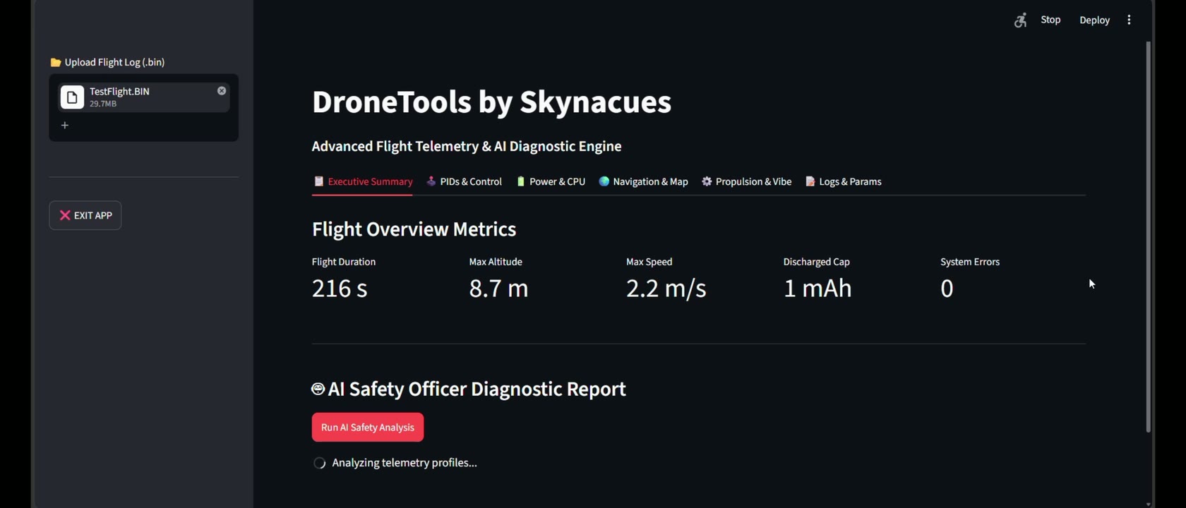Click the main page vertical scrollbar

(1148, 236)
